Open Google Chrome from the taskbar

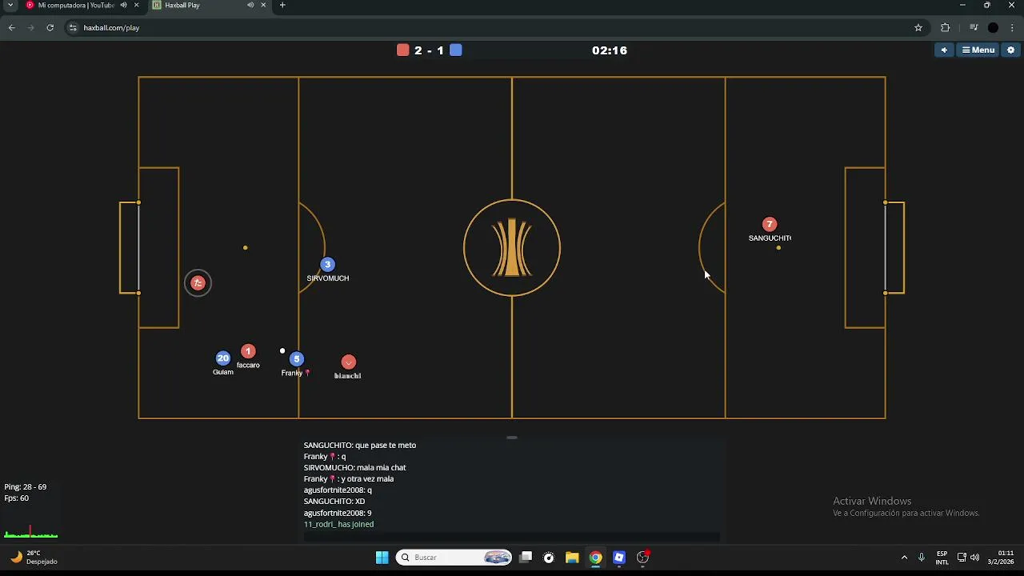click(x=595, y=558)
